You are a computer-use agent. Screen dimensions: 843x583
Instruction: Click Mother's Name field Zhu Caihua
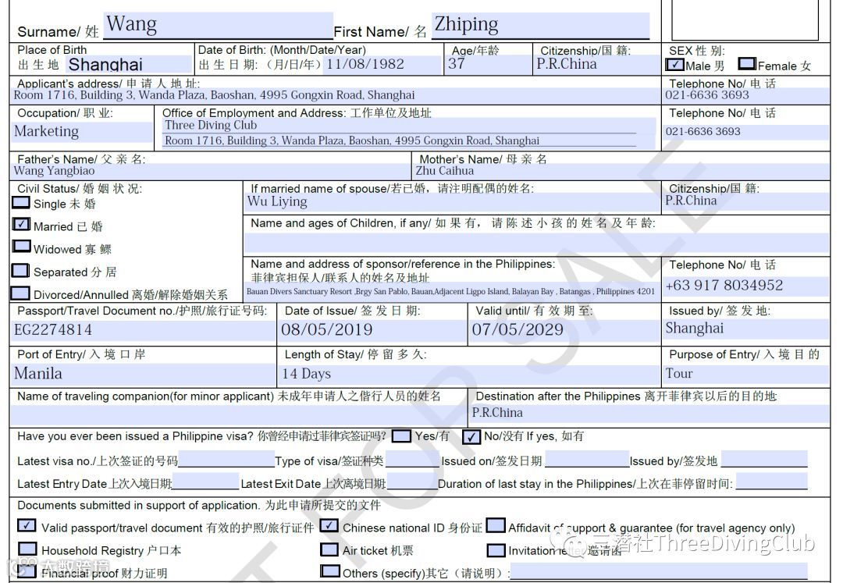[621, 171]
